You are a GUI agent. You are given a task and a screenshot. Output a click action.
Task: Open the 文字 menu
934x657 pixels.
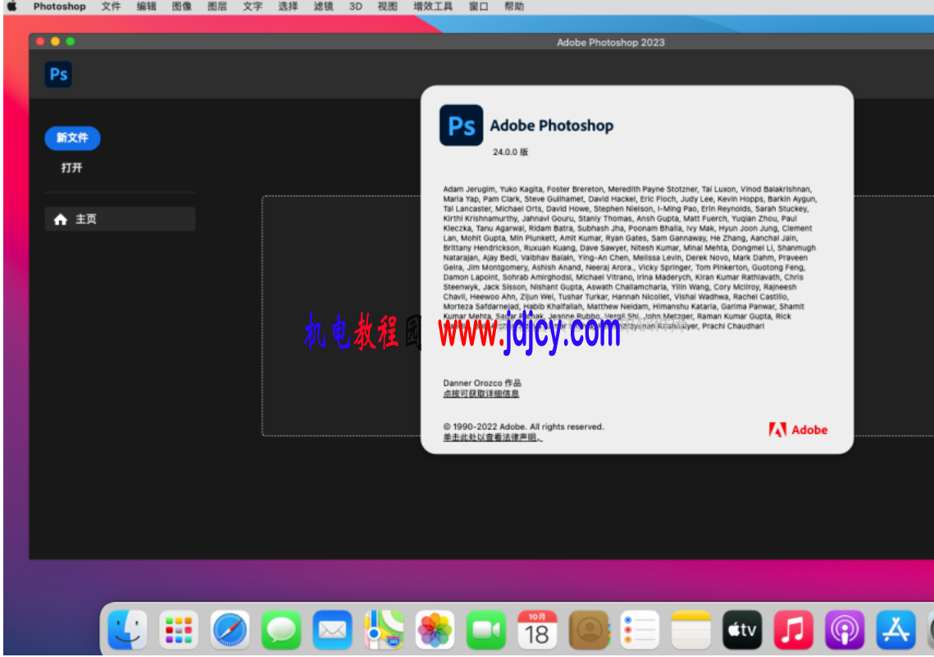pos(253,6)
